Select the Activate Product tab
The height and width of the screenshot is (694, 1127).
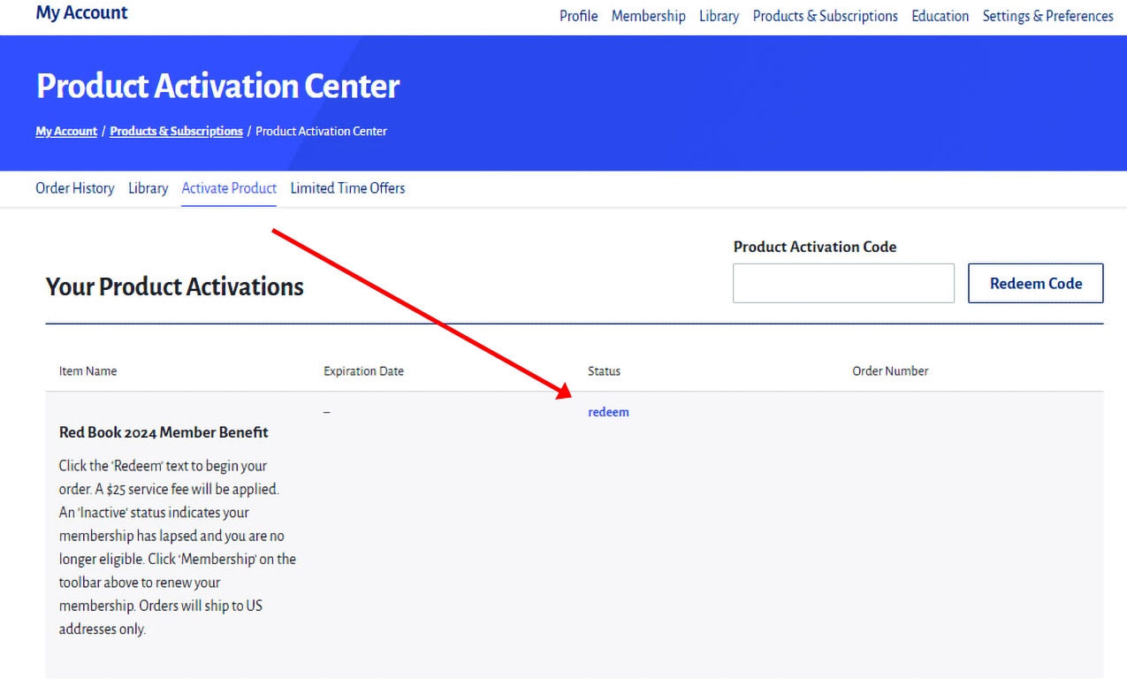[x=229, y=188]
